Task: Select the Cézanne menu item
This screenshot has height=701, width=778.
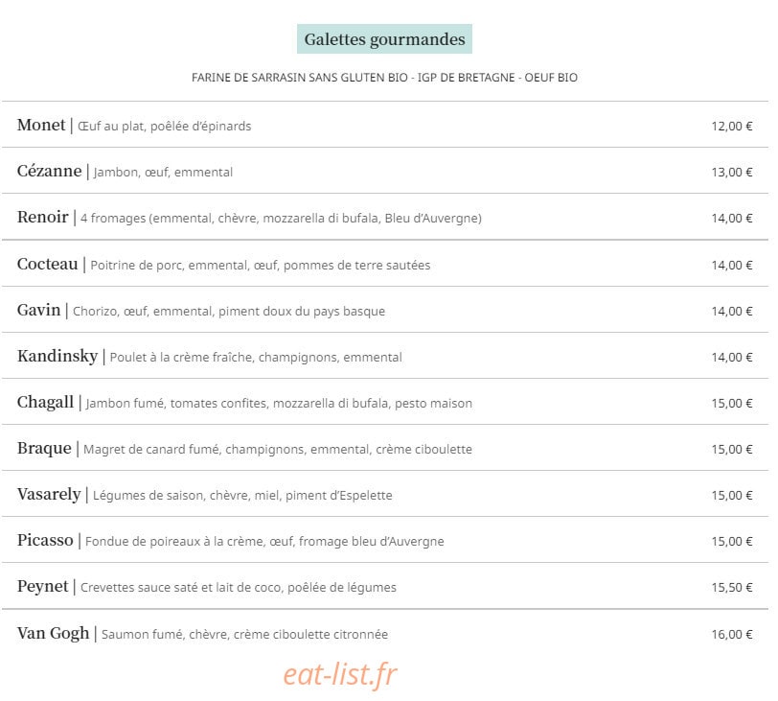Action: coord(385,171)
